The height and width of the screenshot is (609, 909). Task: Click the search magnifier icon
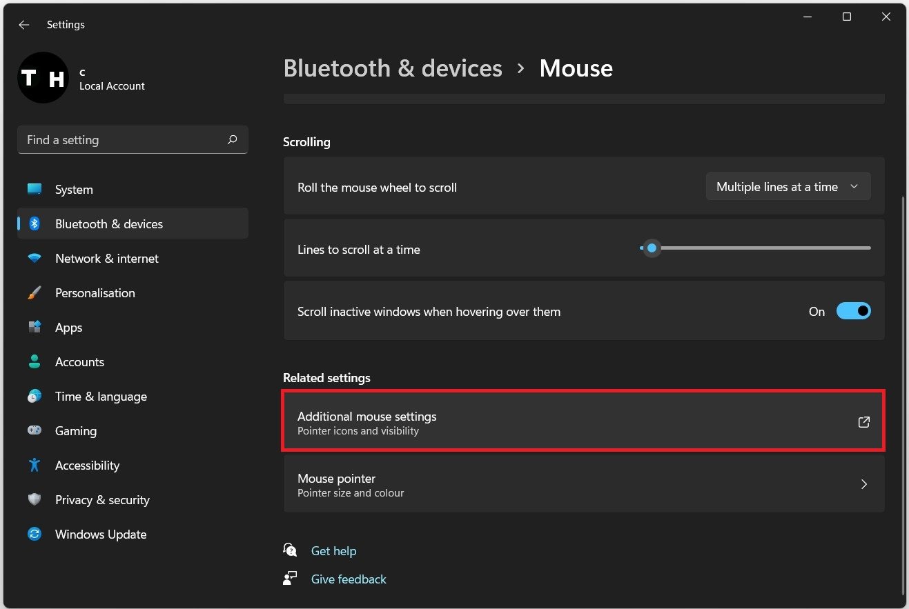232,140
